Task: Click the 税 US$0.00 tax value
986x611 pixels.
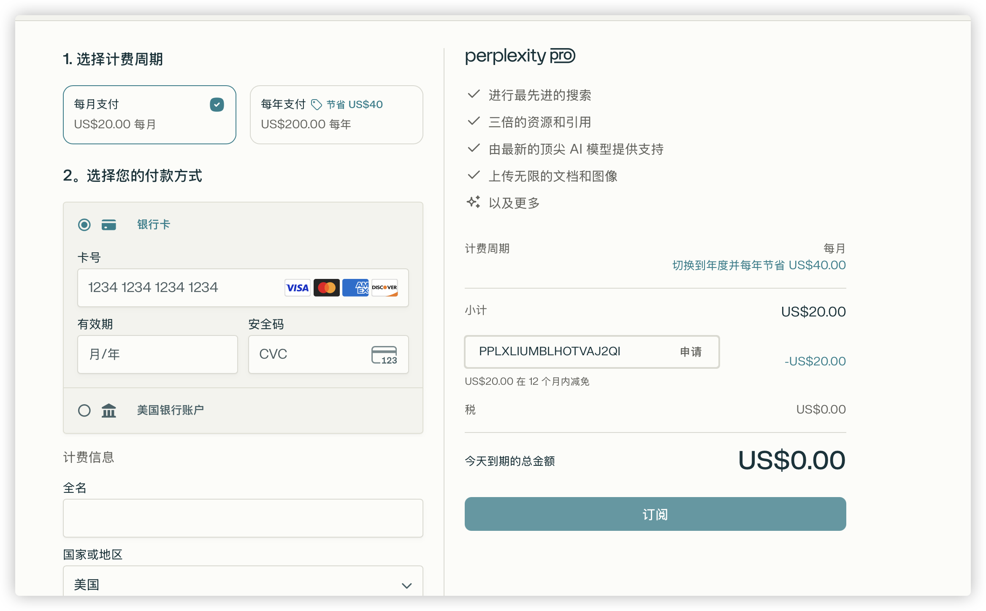Action: tap(821, 409)
